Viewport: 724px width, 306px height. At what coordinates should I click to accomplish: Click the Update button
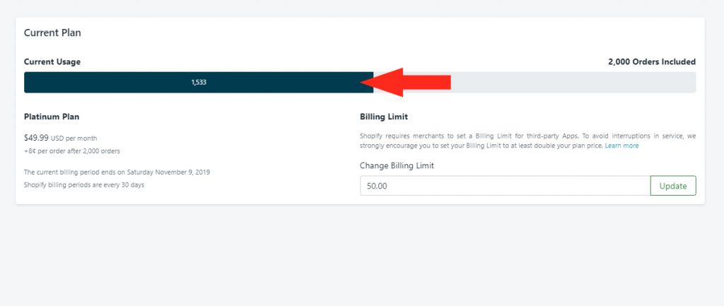coord(672,186)
